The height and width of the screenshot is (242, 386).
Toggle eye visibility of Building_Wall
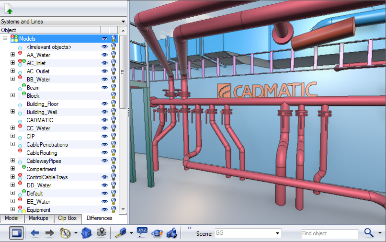tap(104, 112)
